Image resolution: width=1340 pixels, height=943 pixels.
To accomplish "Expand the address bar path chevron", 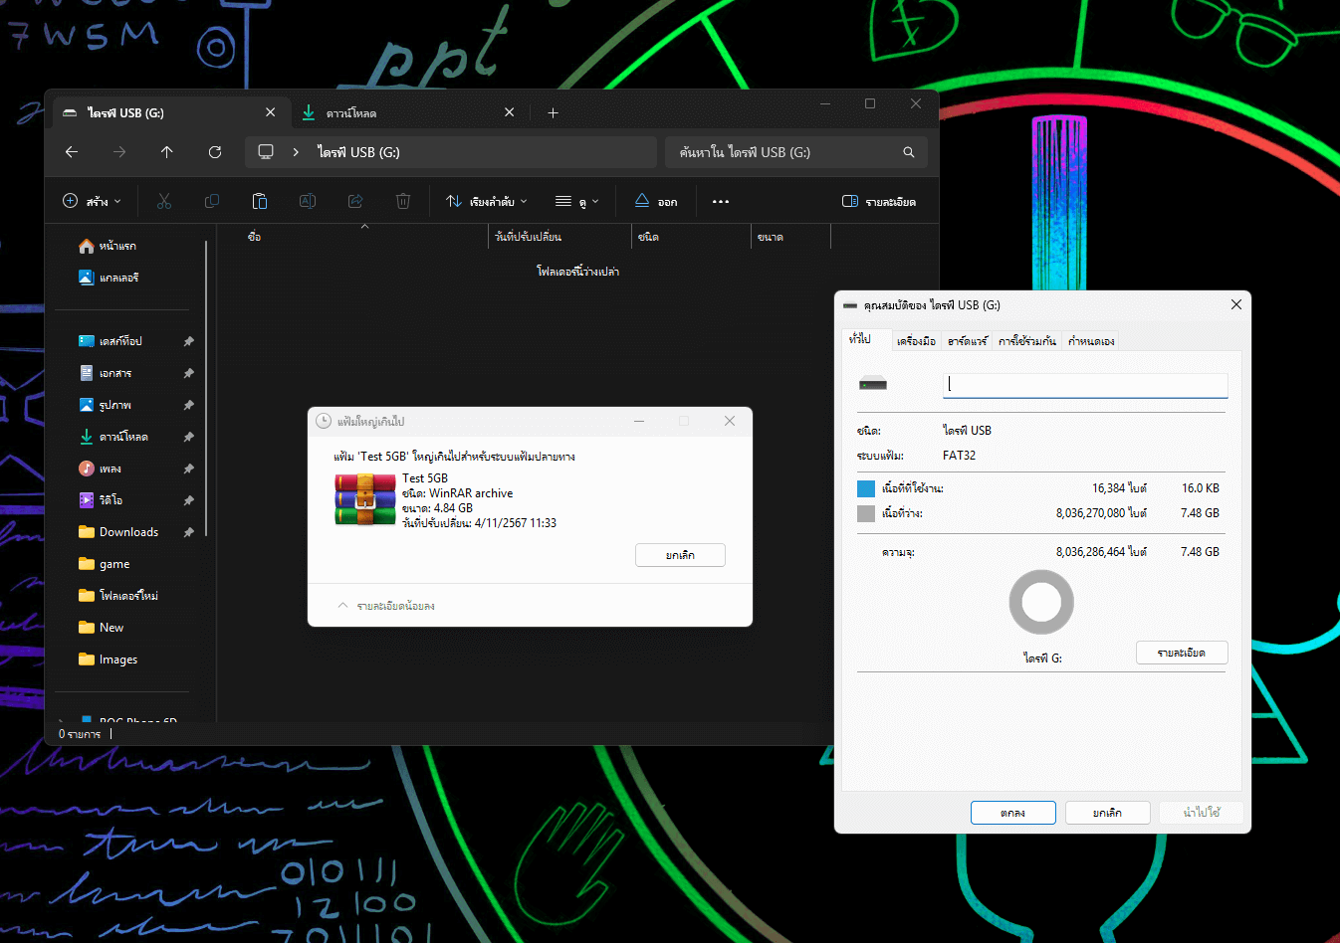I will click(x=296, y=152).
